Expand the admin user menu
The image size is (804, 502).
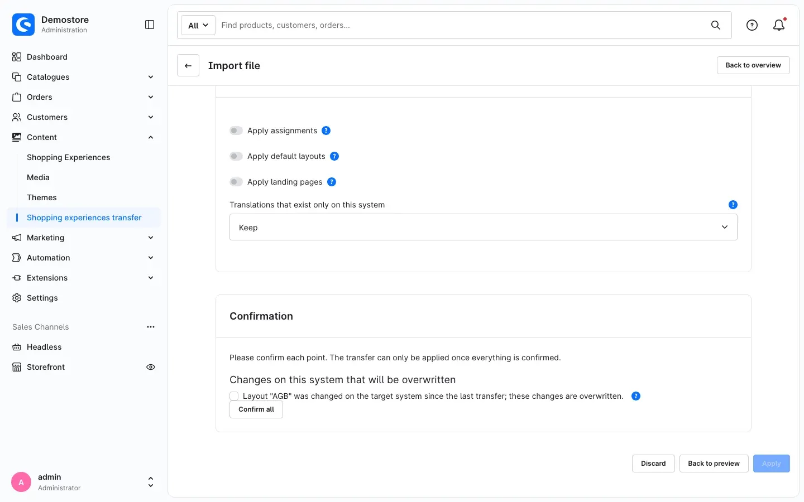point(150,482)
